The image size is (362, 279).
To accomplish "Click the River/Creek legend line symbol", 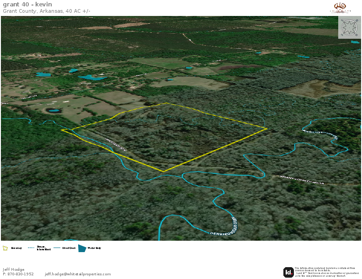I will [x=57, y=248].
